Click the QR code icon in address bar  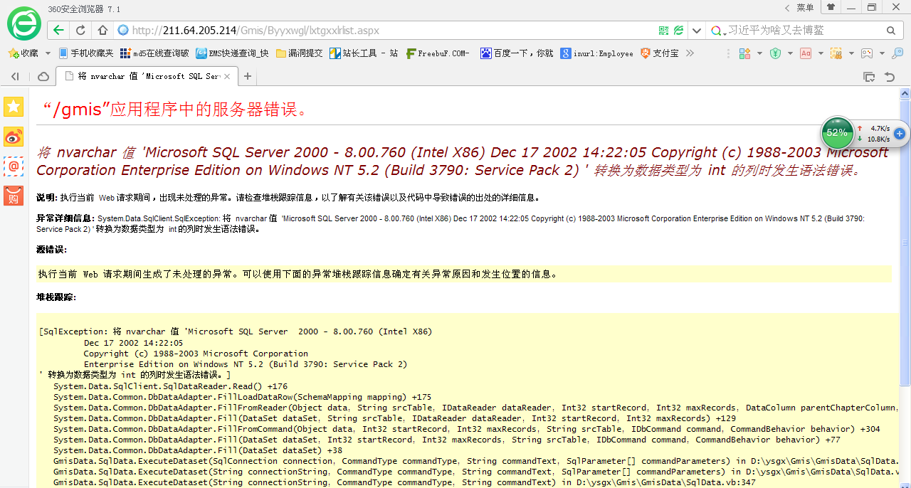tap(663, 31)
